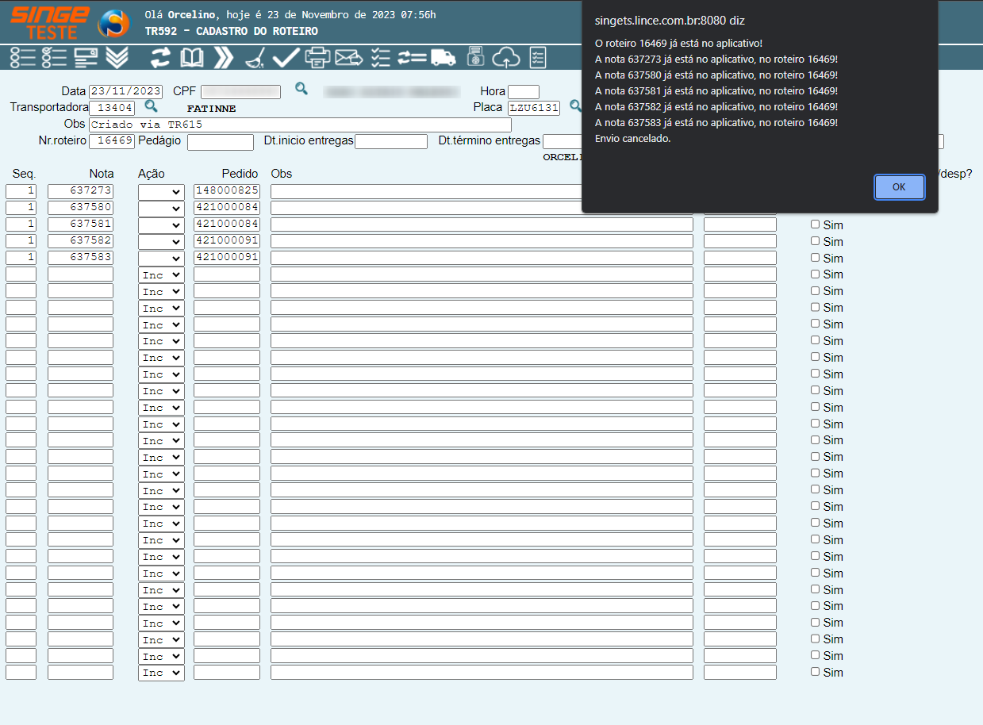Click the small checklist icon beside the envelope

pos(381,57)
